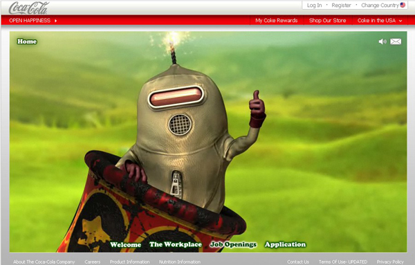Mute sound with the speaker icon
Image resolution: width=415 pixels, height=265 pixels.
tap(382, 42)
